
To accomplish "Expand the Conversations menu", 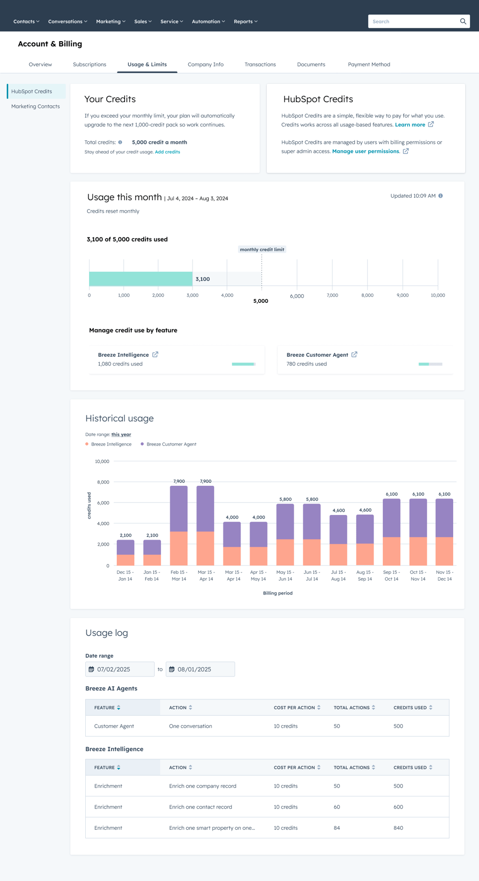I will (68, 22).
